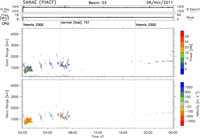Click the -1000 tick on Velocity colorbar
The width and height of the screenshot is (200, 138).
(190, 121)
